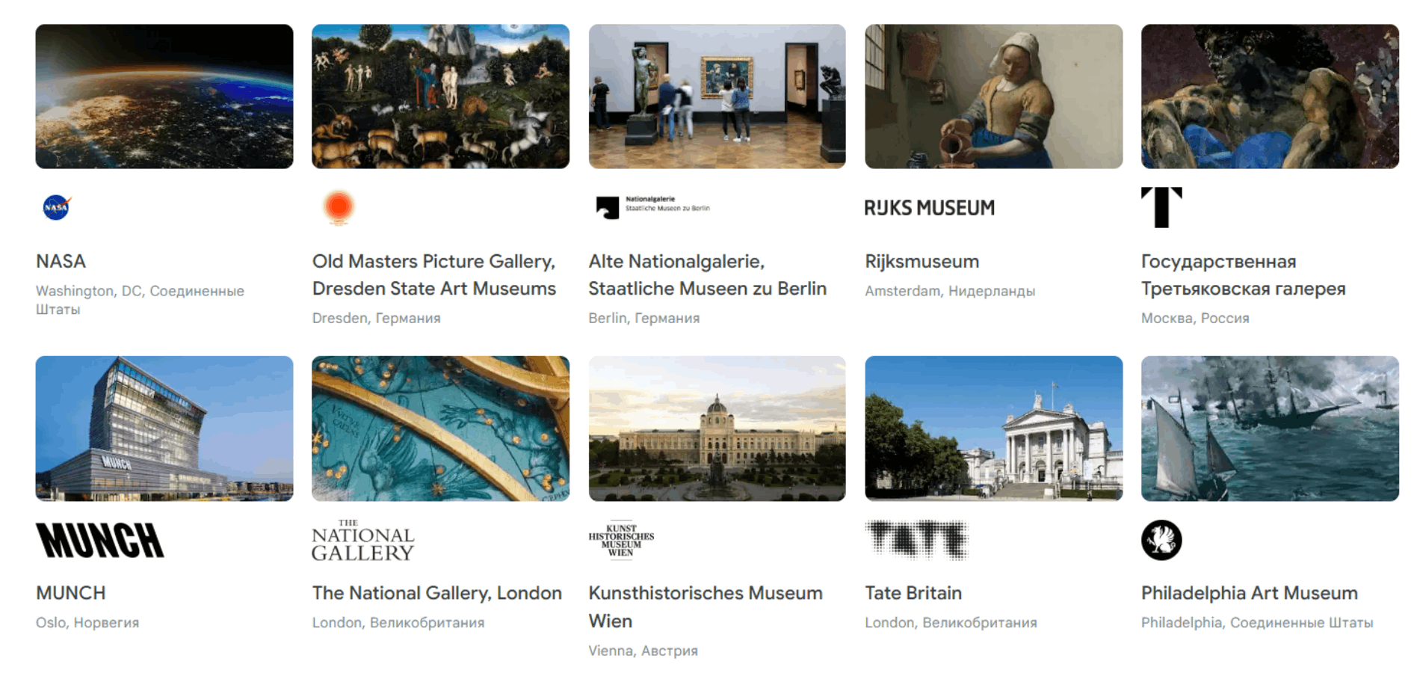Open the Rijksmuseum title link
Viewport: 1420px width, 673px height.
(x=922, y=262)
